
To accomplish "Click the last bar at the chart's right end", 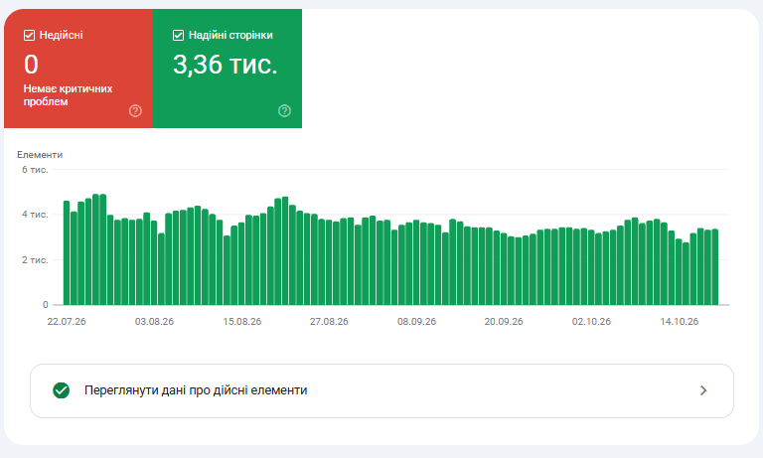I will 715,267.
